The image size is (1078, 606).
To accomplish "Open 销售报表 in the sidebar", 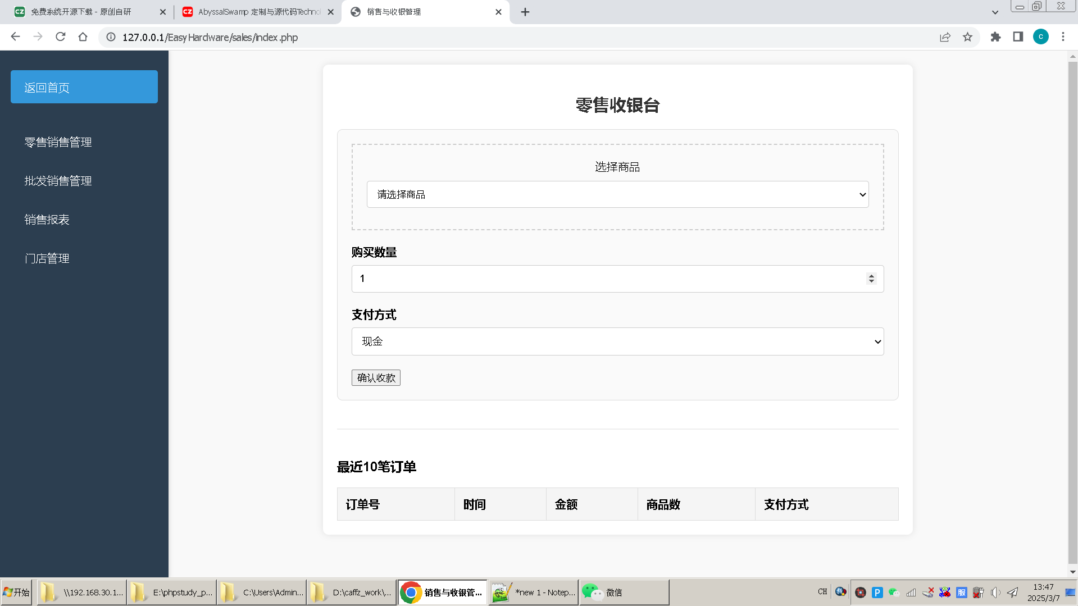I will click(47, 220).
